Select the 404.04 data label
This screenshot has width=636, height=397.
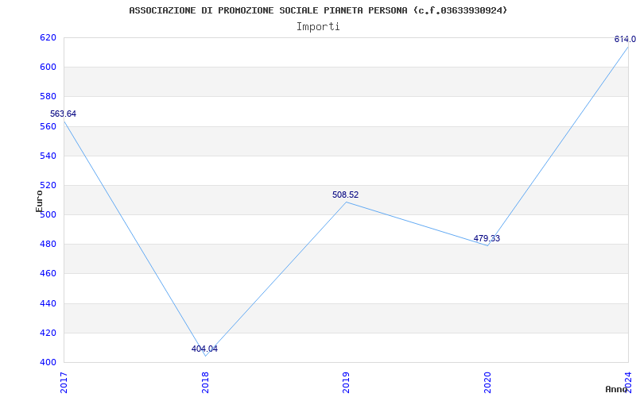pyautogui.click(x=204, y=349)
